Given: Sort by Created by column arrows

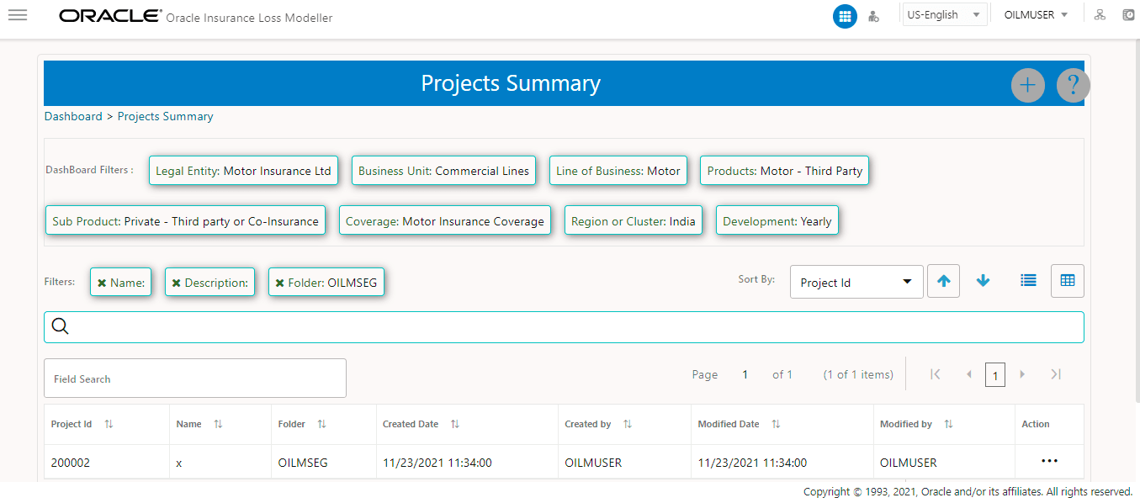Looking at the screenshot, I should [x=627, y=424].
